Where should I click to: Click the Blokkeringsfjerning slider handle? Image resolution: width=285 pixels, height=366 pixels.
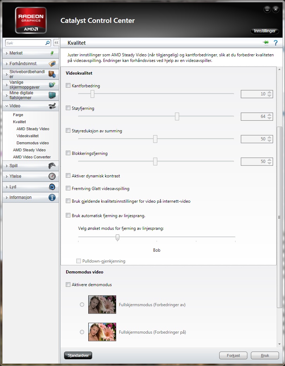coord(155,161)
